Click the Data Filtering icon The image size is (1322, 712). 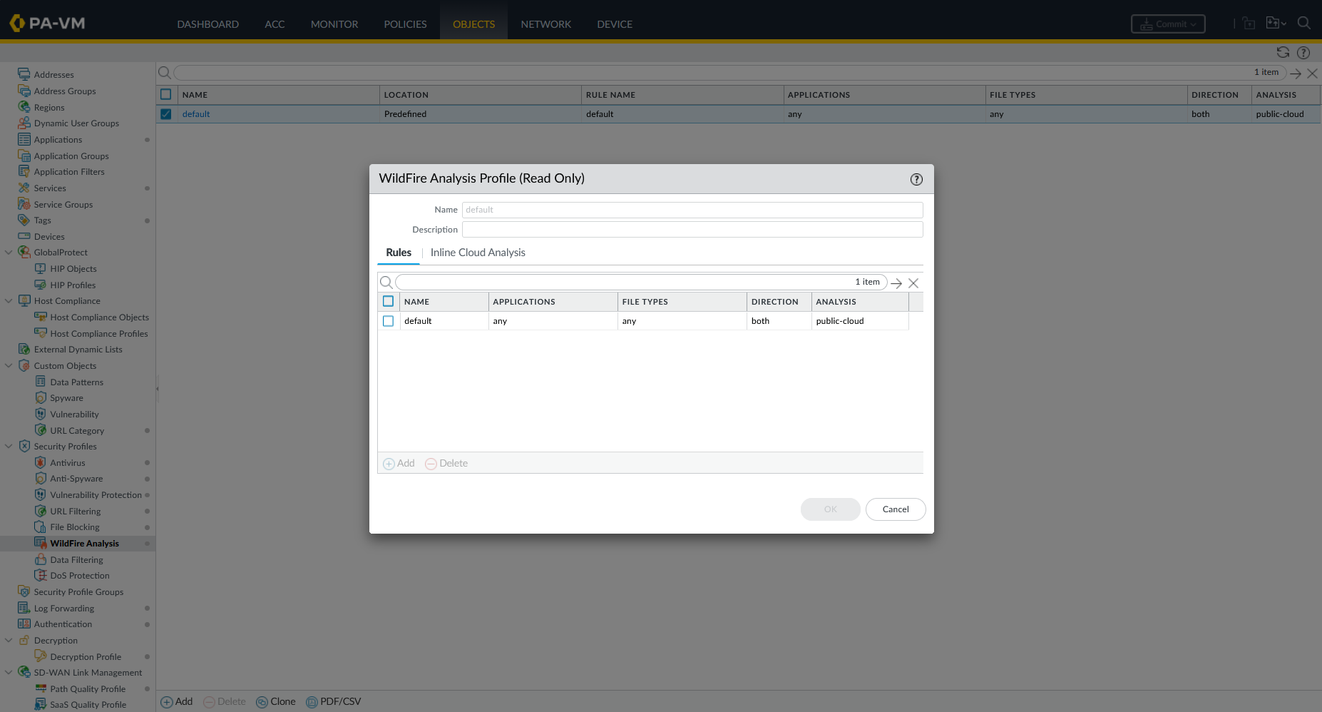pos(41,559)
